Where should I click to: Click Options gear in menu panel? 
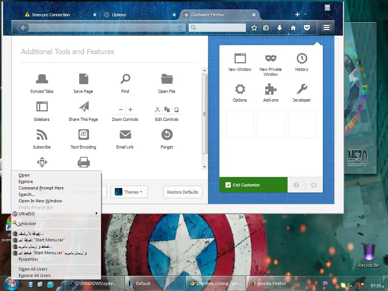click(240, 89)
